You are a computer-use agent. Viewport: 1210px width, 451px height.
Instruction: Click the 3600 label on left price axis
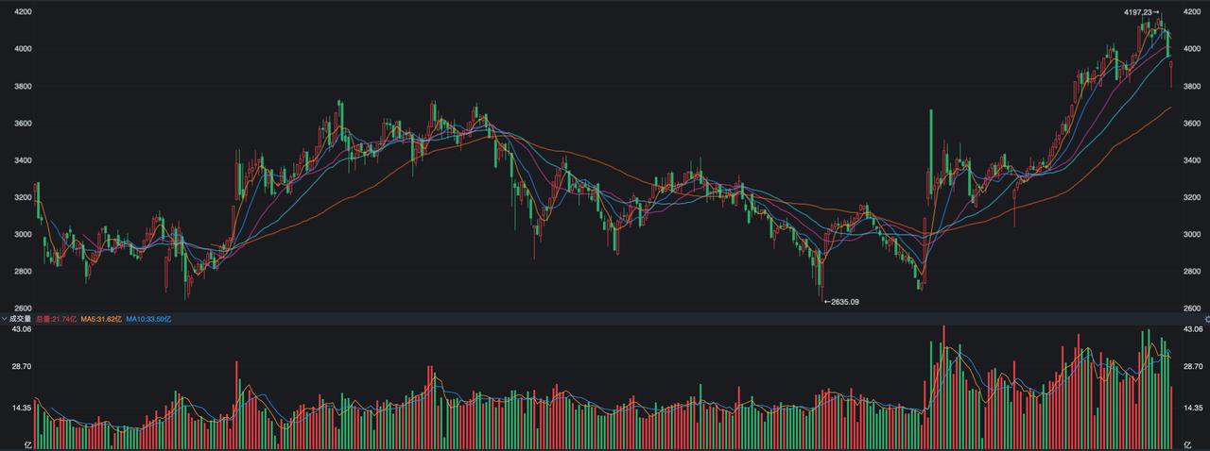tap(24, 124)
